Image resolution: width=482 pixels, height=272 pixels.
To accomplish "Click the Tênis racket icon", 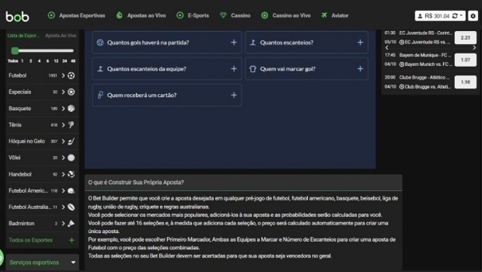I will (x=71, y=125).
